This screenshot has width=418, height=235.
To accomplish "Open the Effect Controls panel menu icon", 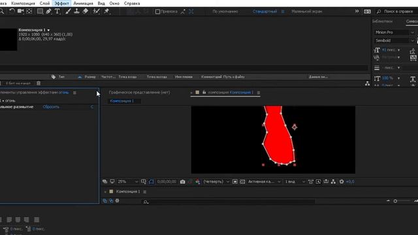I will pyautogui.click(x=74, y=93).
